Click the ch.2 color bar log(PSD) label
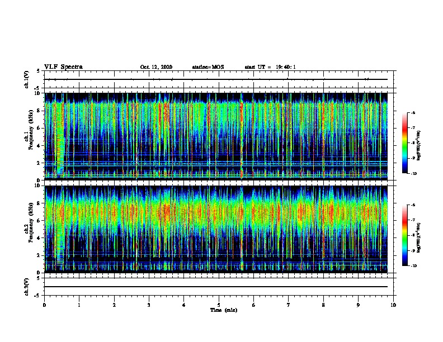Viewport: 443px width, 342px height. (x=419, y=237)
